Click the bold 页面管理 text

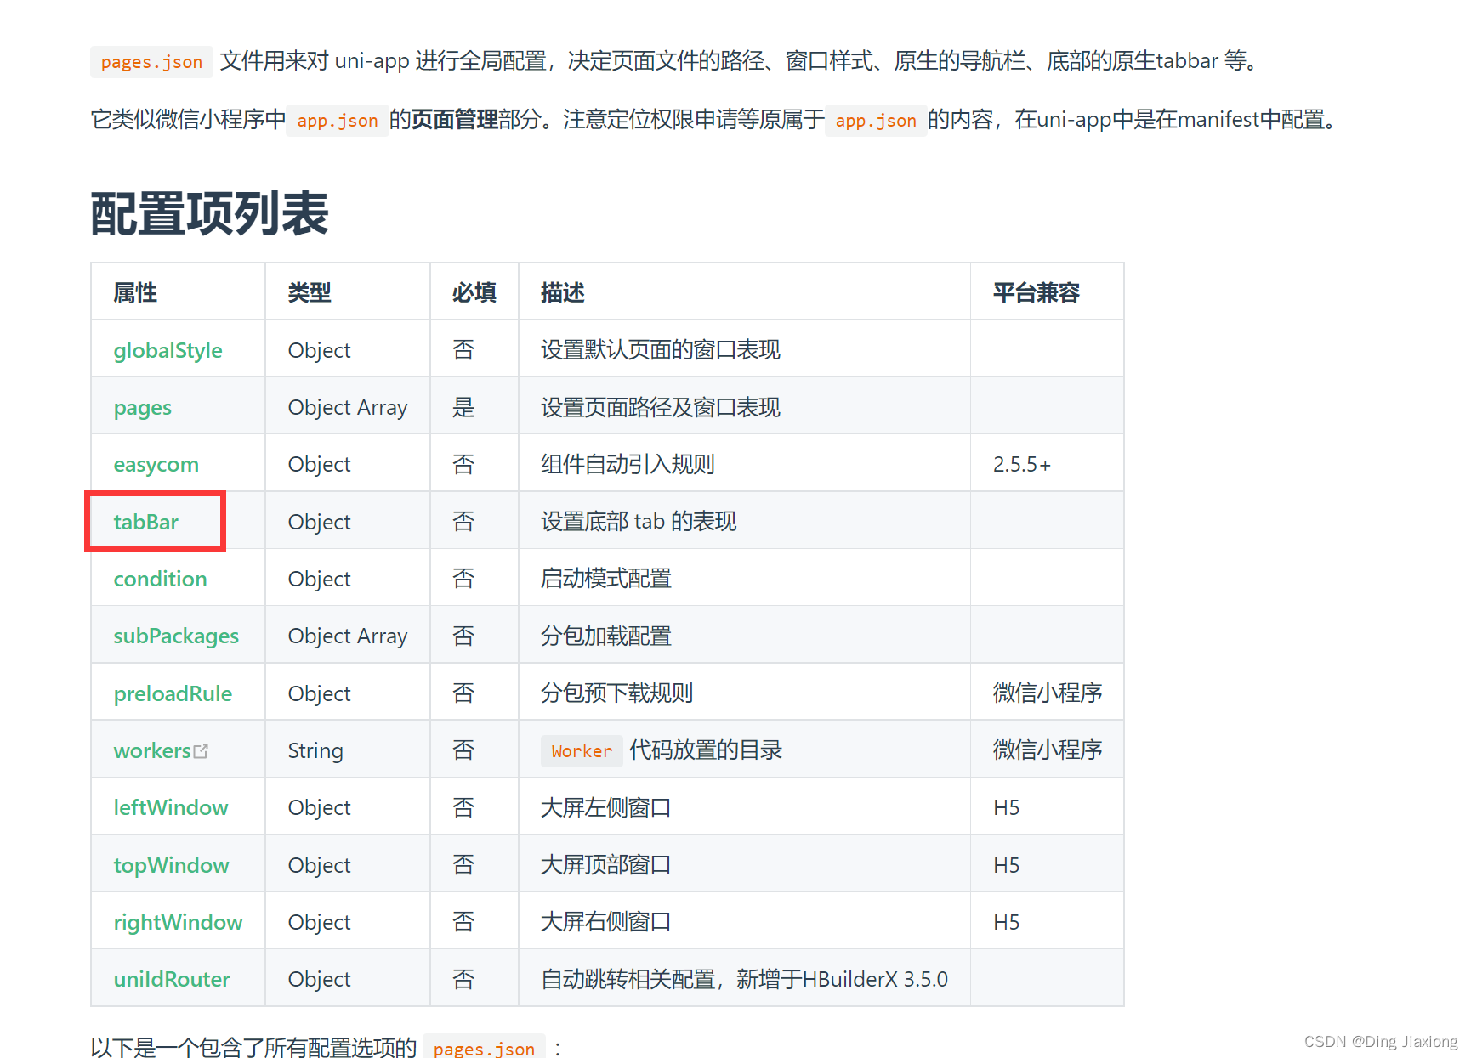455,120
